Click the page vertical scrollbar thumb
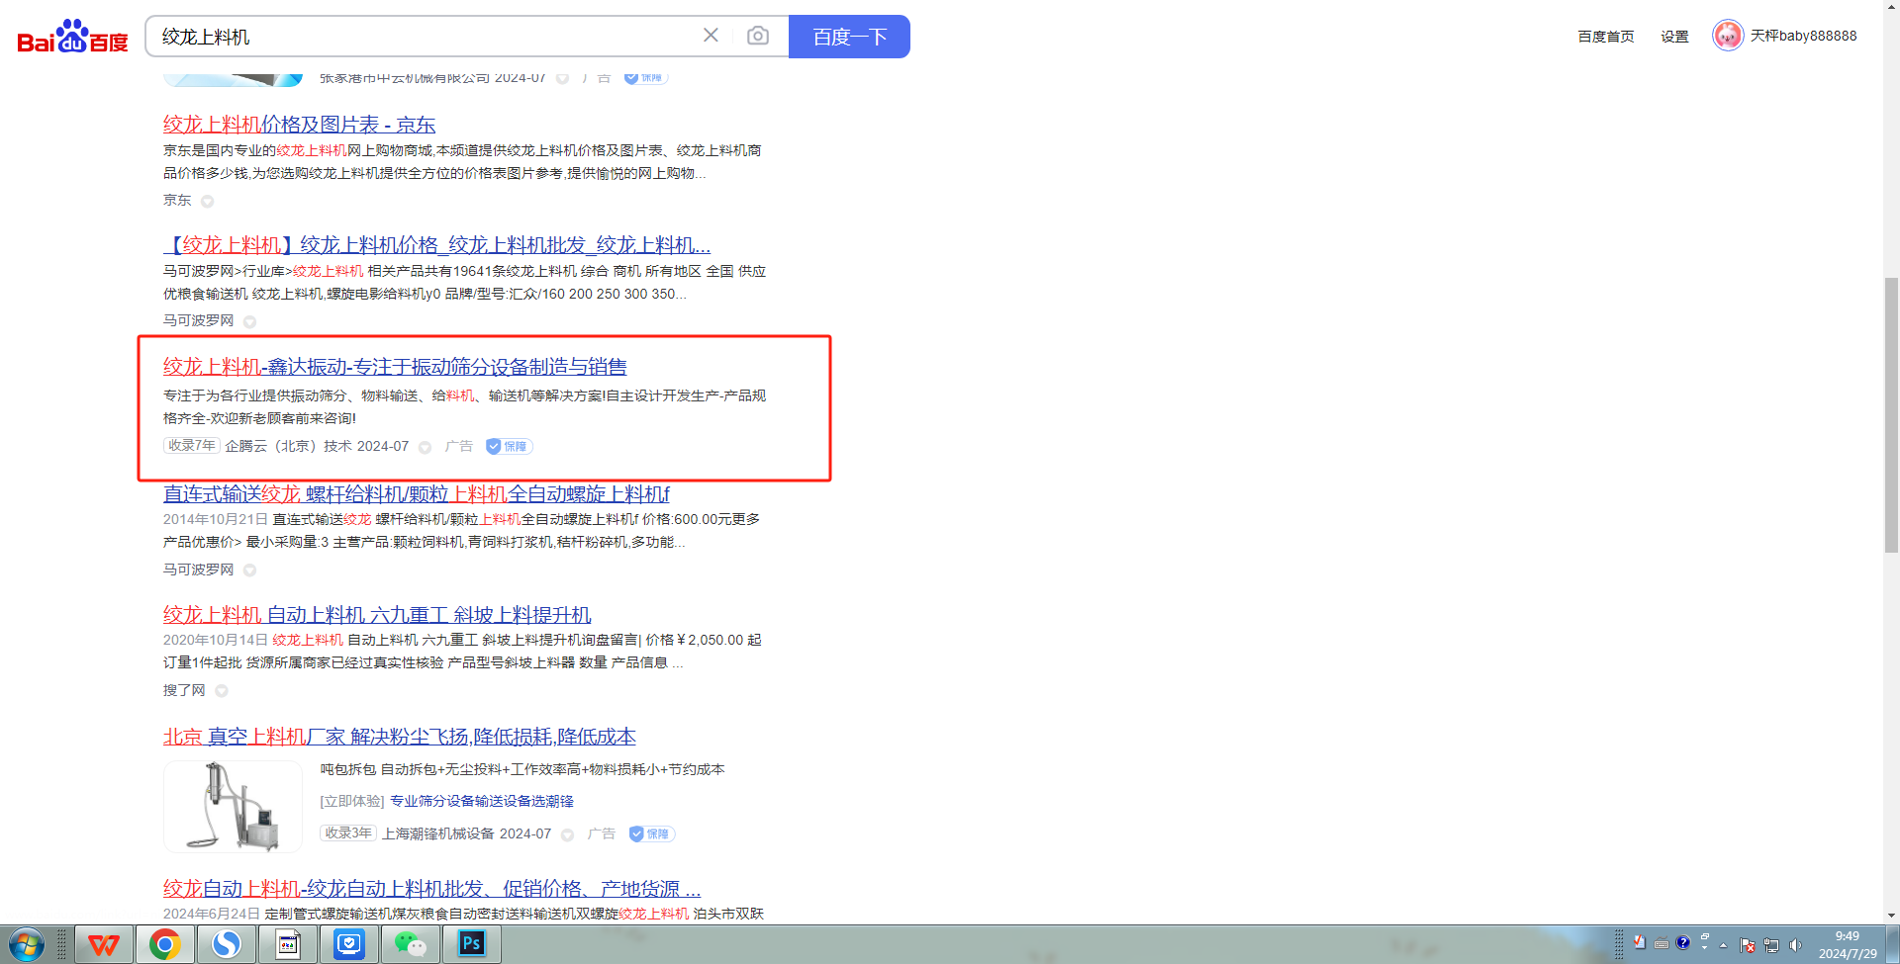Viewport: 1900px width, 964px height. tap(1891, 415)
